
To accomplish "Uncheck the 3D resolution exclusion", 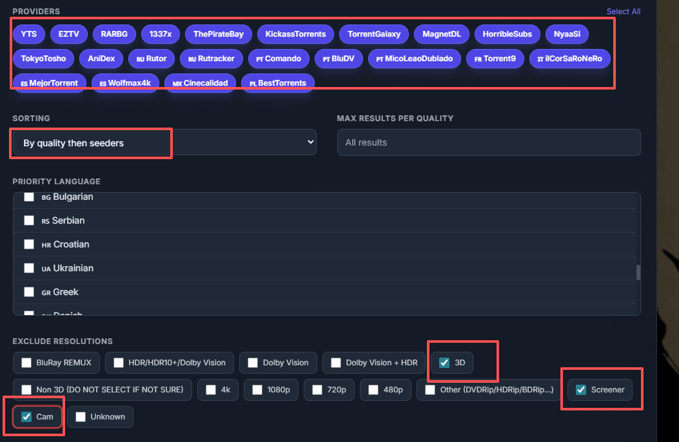I will click(444, 363).
